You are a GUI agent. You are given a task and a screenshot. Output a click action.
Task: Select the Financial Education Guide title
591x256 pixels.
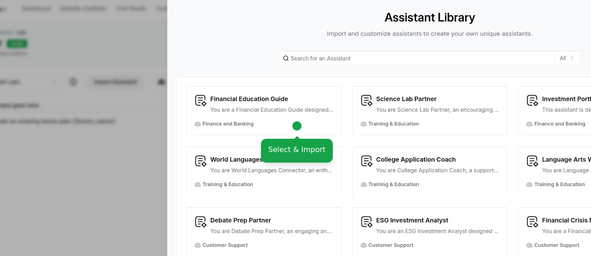(249, 99)
